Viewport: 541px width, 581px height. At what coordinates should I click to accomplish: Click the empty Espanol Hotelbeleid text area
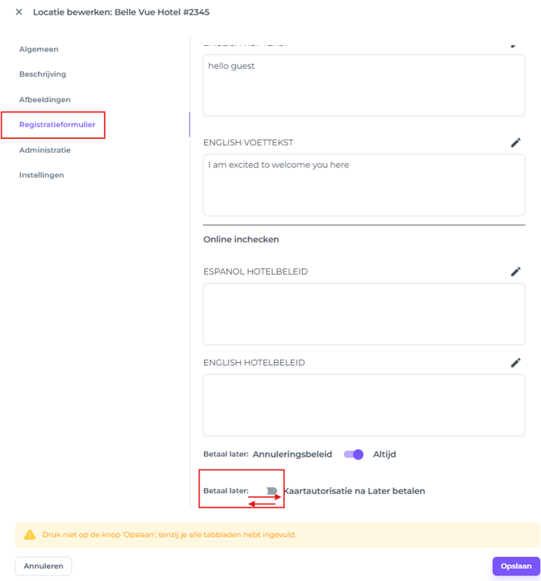coord(363,314)
